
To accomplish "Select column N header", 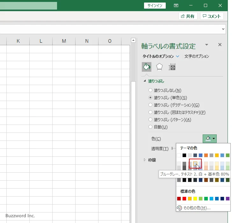I will point(87,41).
